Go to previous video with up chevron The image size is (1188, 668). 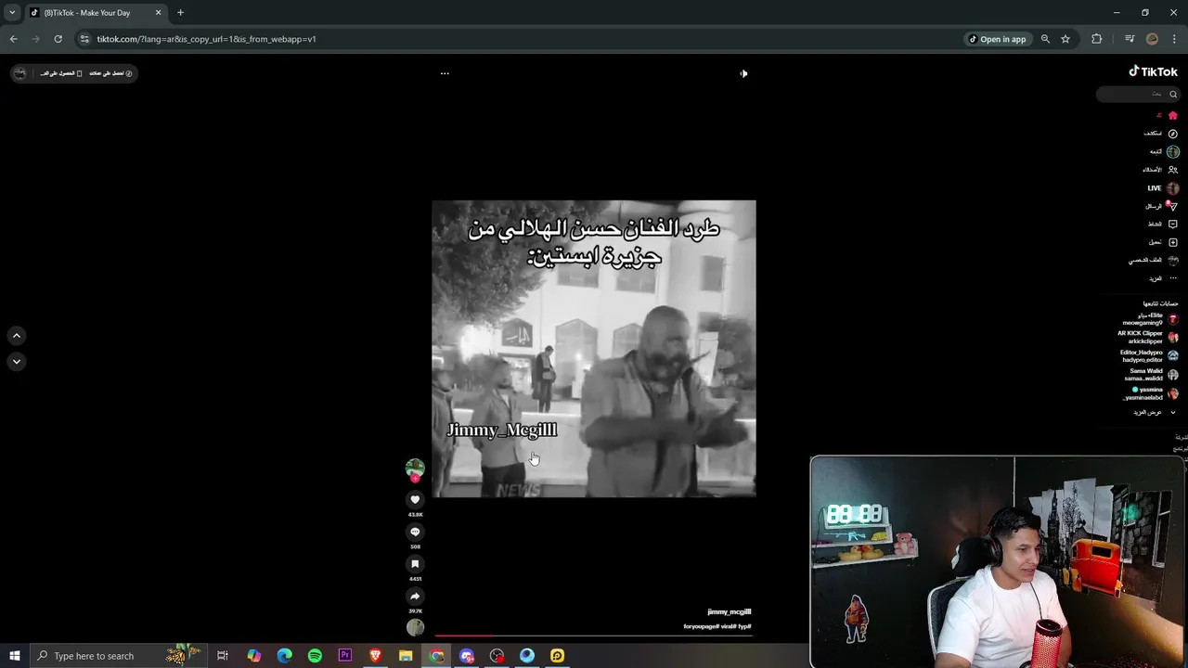pyautogui.click(x=17, y=336)
